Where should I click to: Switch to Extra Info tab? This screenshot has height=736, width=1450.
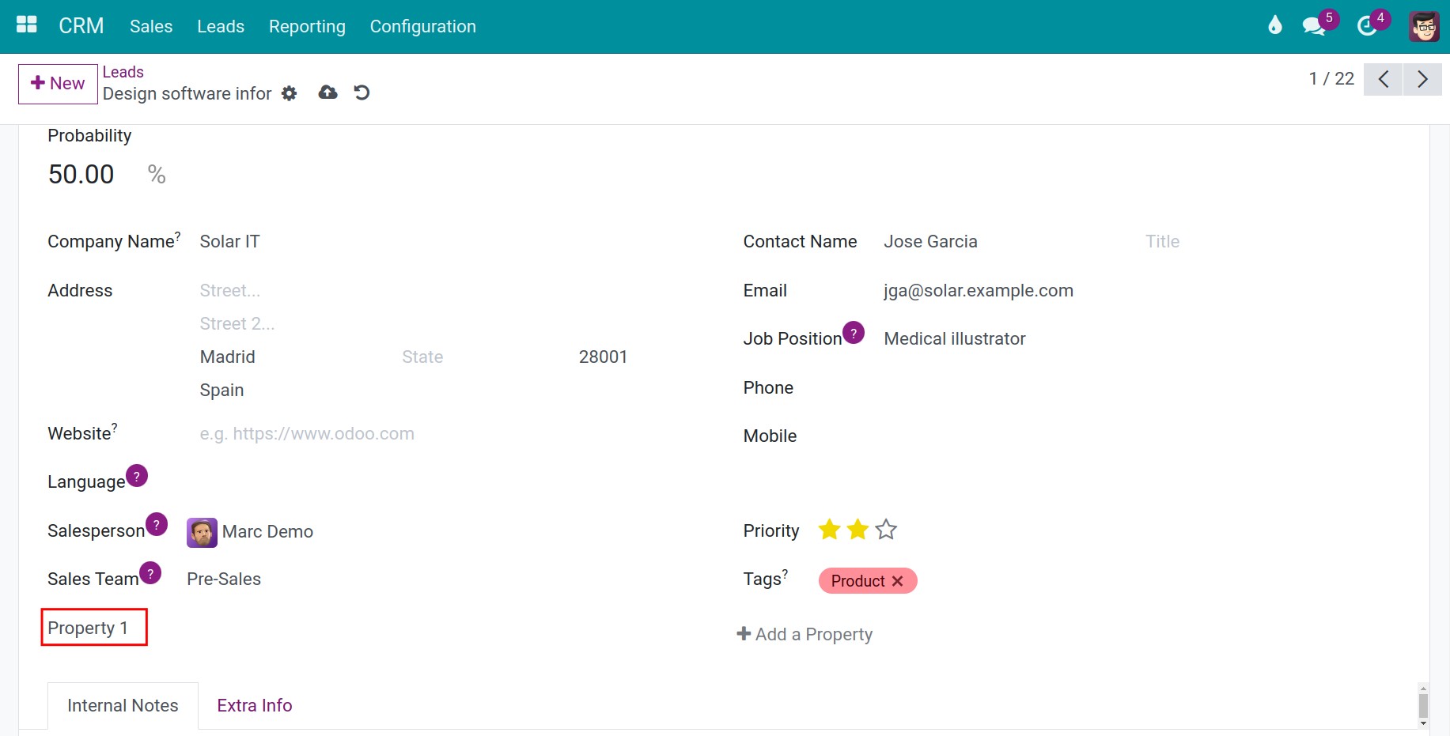coord(255,706)
